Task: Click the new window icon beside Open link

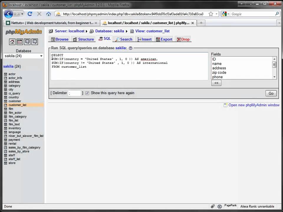Action: (x=226, y=105)
